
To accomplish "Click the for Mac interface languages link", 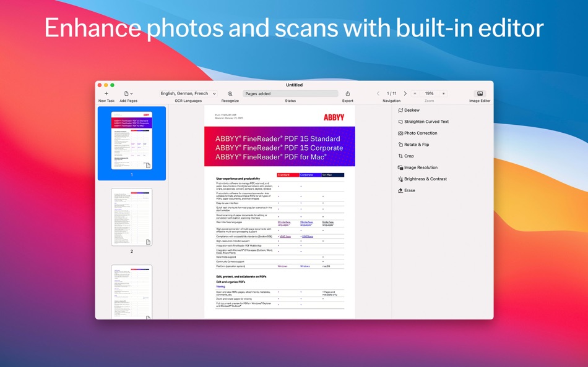I will point(328,224).
